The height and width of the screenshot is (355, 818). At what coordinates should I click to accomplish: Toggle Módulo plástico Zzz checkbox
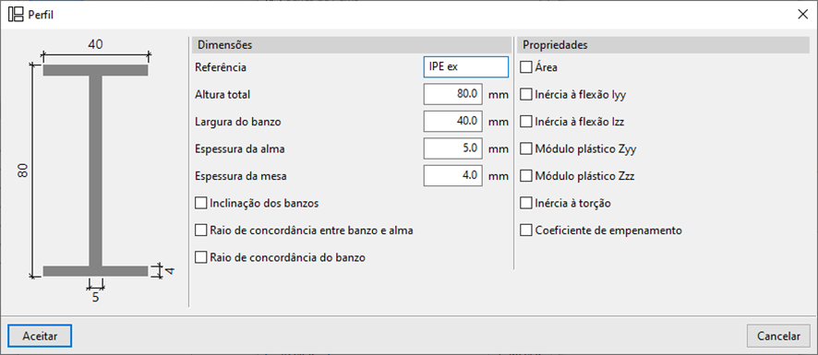coord(526,176)
